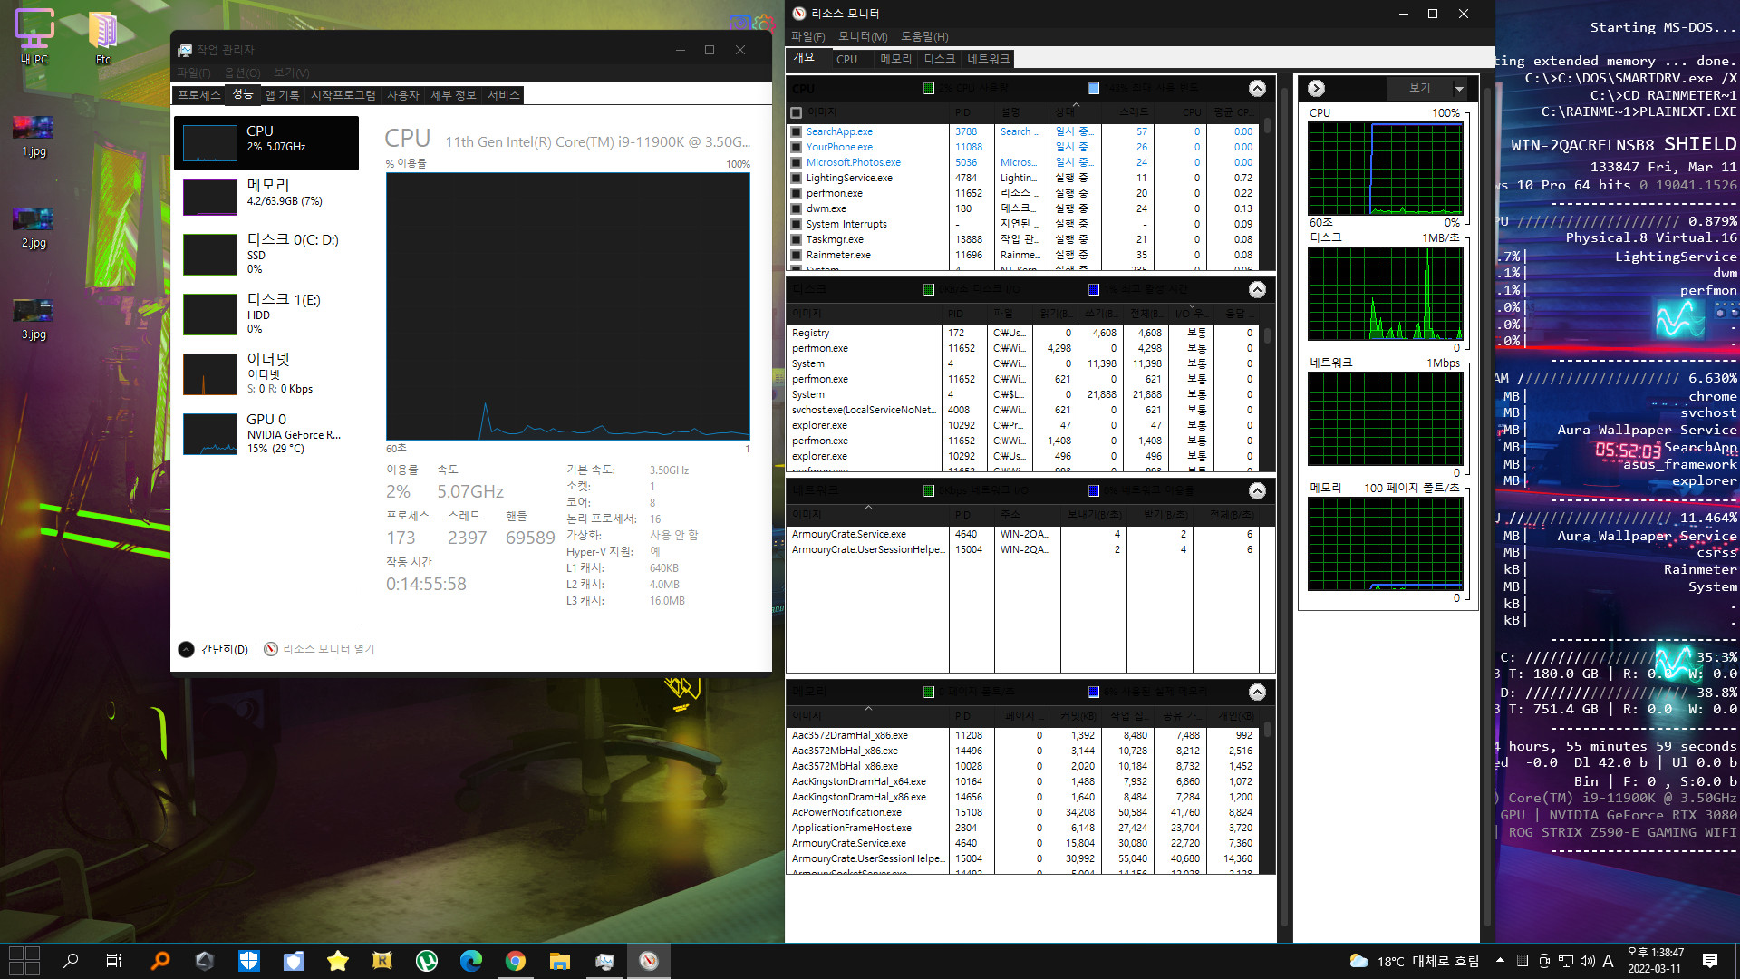Open File Explorer from the taskbar
Viewport: 1740px width, 979px height.
[560, 961]
